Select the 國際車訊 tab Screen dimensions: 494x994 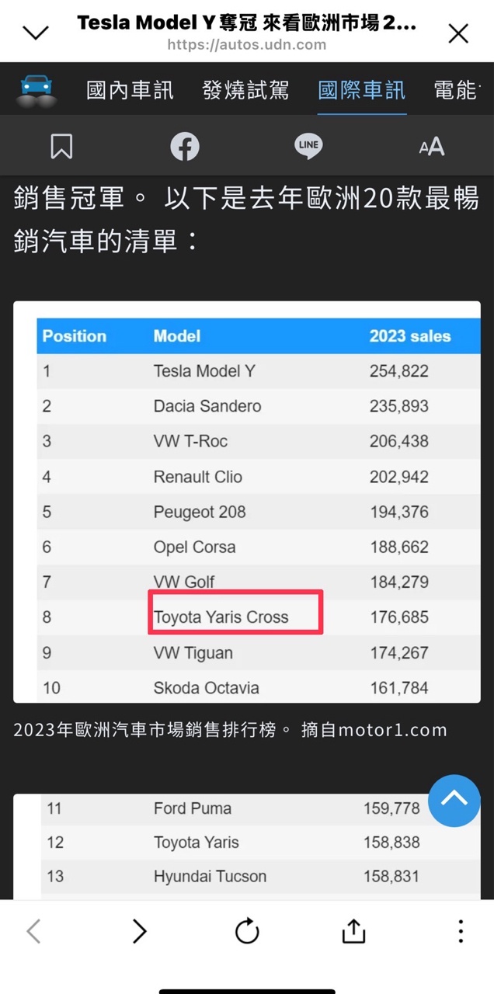[361, 91]
